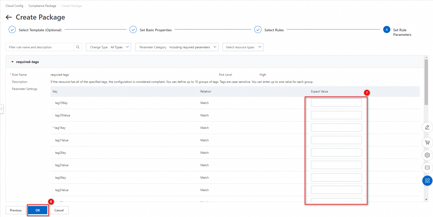Go to Select Template (Optional) step
This screenshot has width=433, height=217.
point(40,30)
